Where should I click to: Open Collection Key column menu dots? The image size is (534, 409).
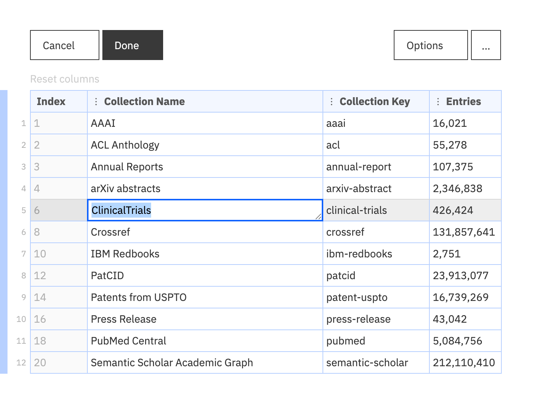click(x=331, y=102)
